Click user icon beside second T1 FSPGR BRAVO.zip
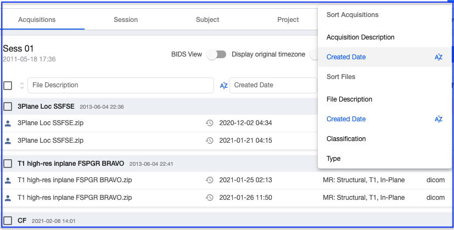Viewport: 454px width, 230px height. coord(8,198)
